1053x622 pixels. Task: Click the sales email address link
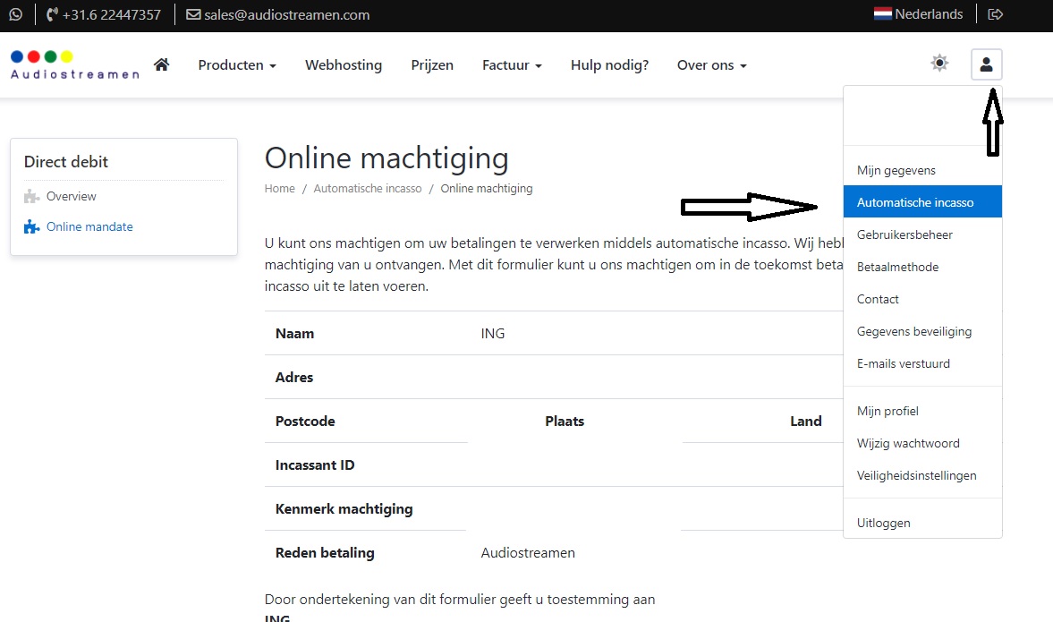coord(286,14)
